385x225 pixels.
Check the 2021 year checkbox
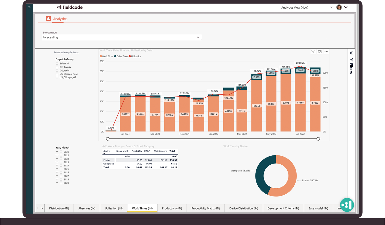pos(61,155)
